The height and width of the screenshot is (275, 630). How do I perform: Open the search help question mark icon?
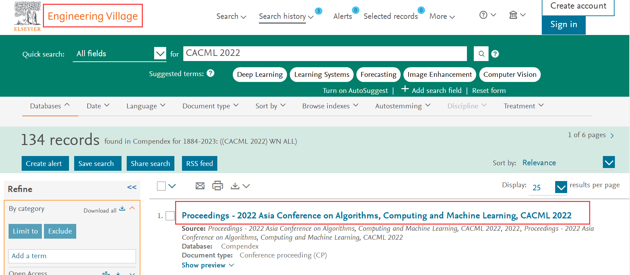tap(495, 54)
